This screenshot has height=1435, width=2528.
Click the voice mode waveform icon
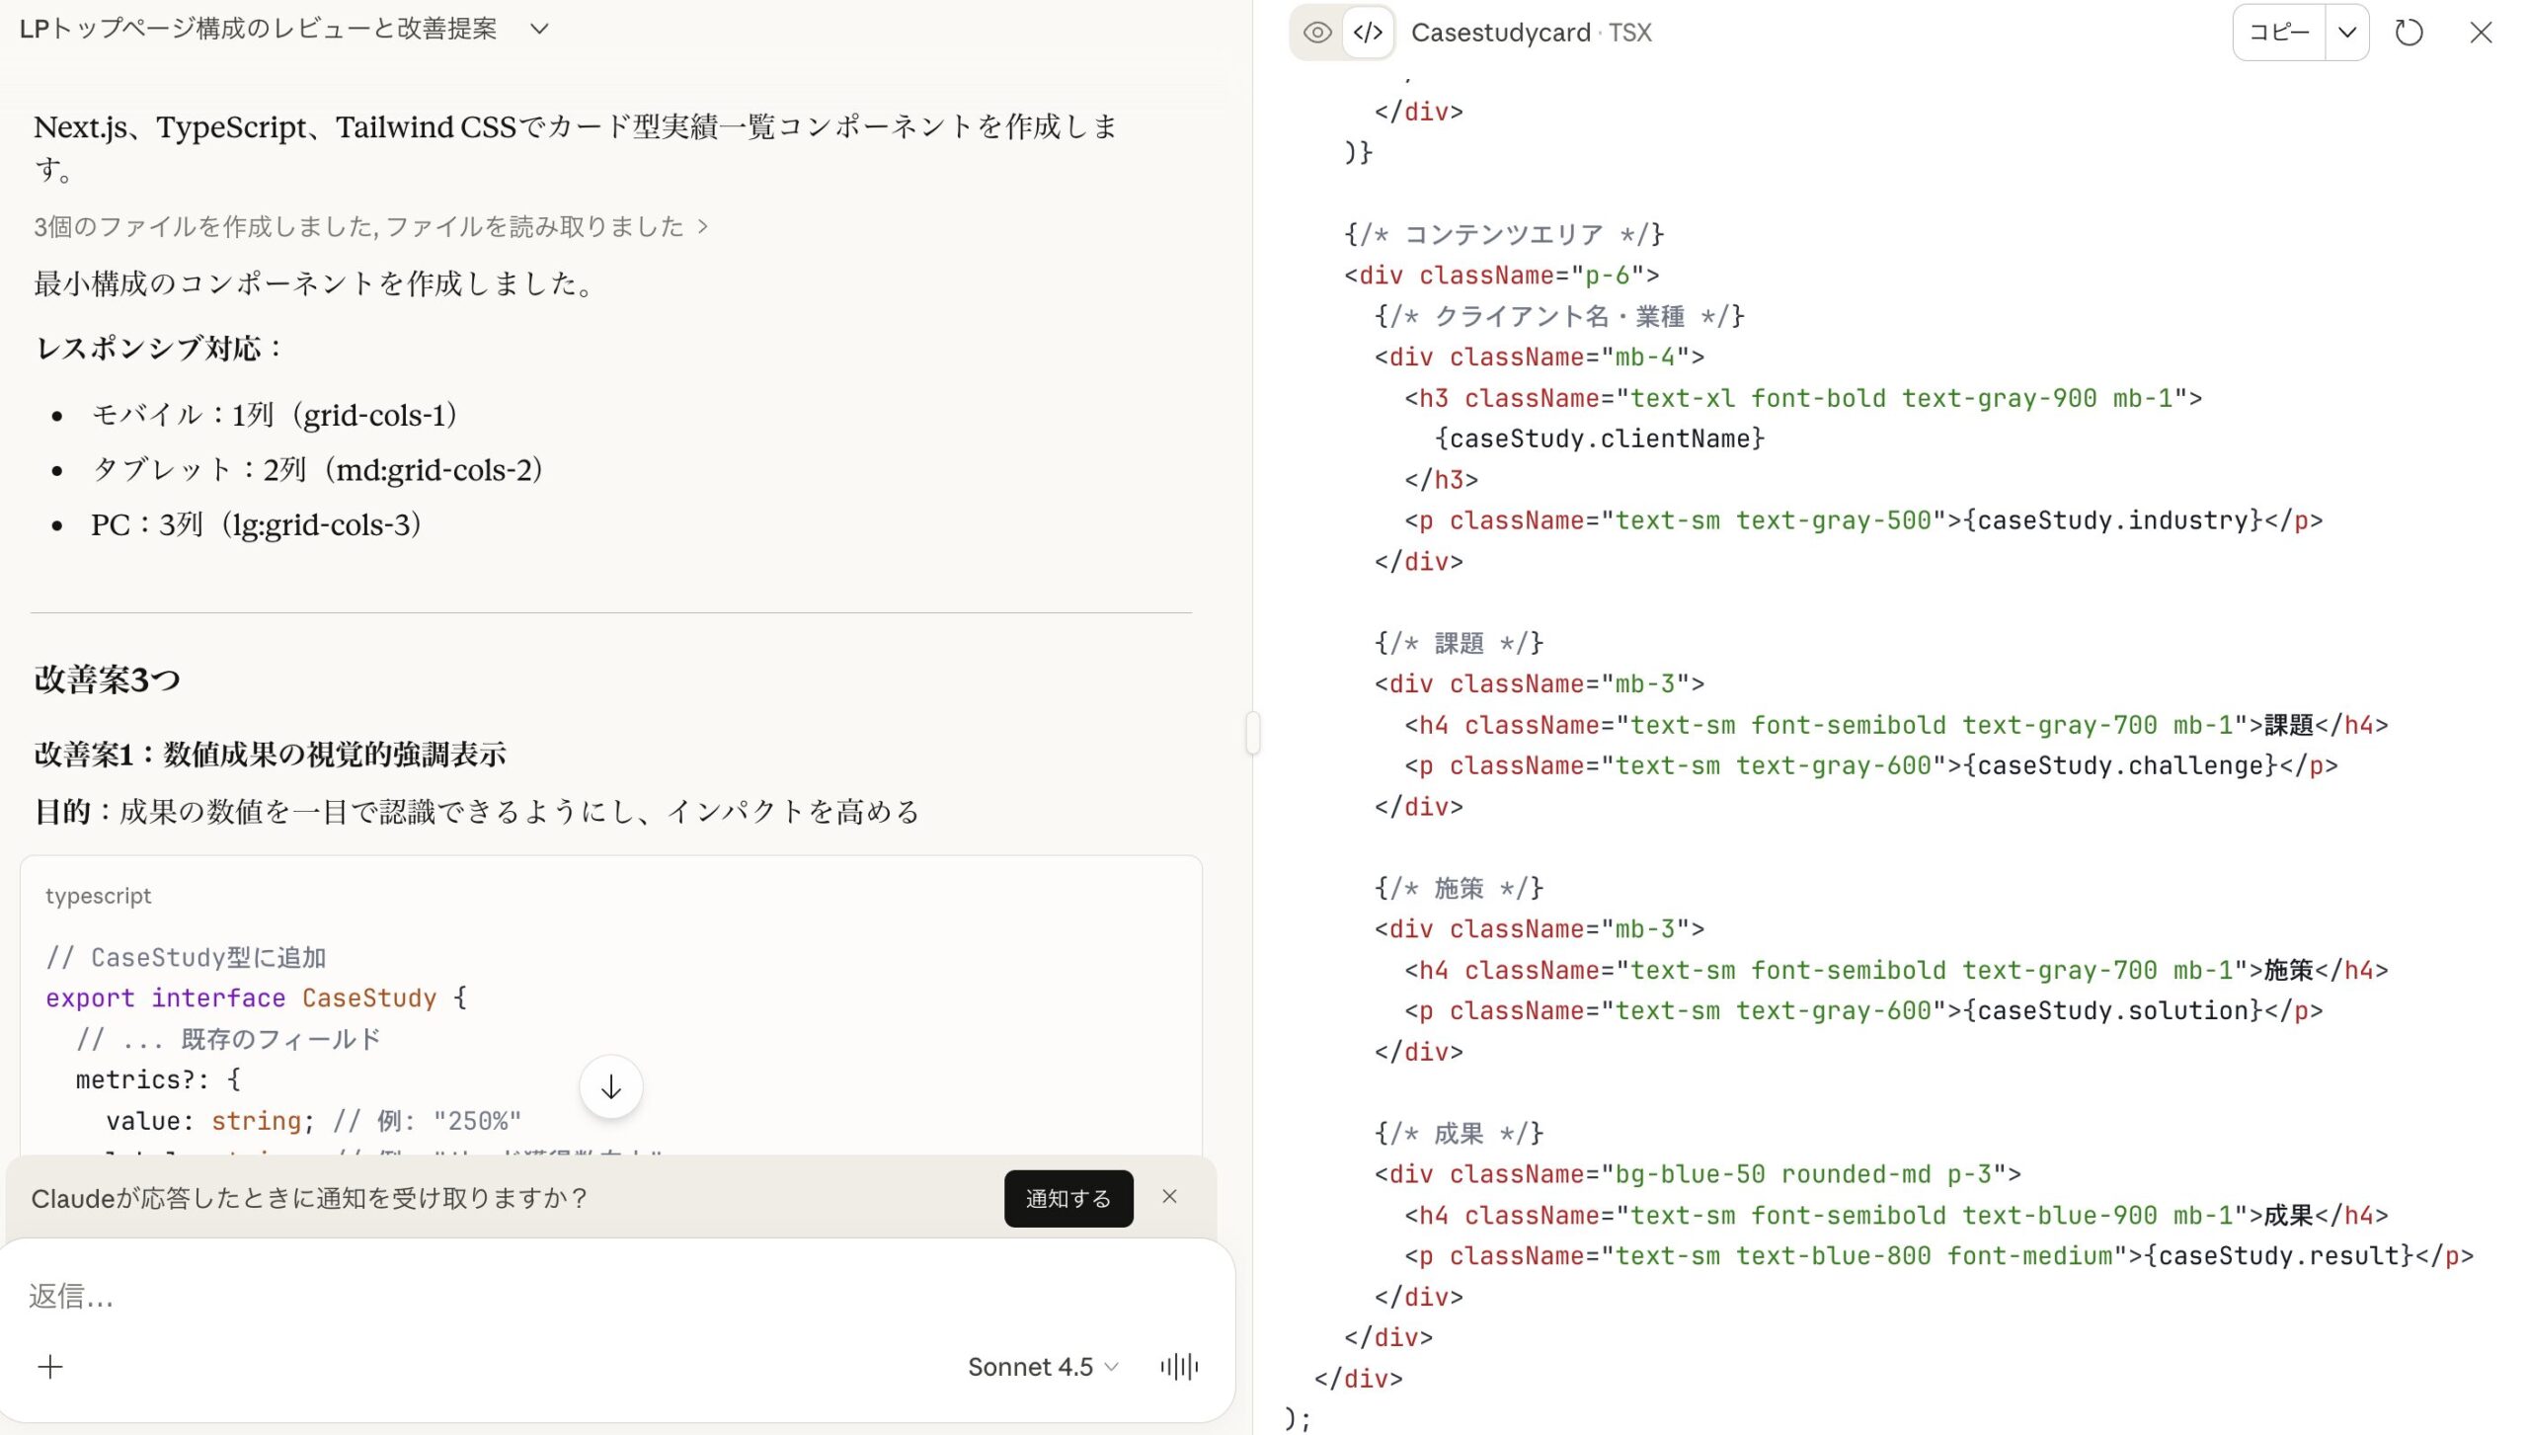(x=1179, y=1367)
